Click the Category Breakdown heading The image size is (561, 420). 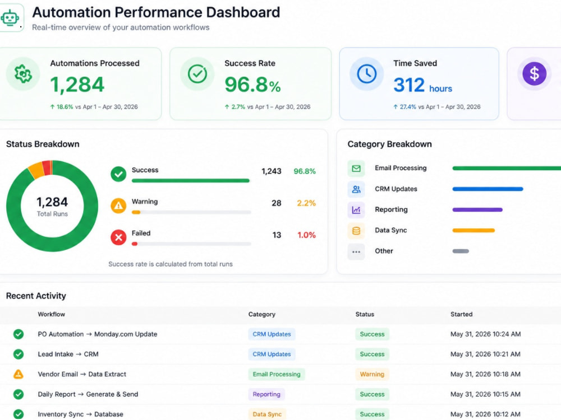[390, 144]
